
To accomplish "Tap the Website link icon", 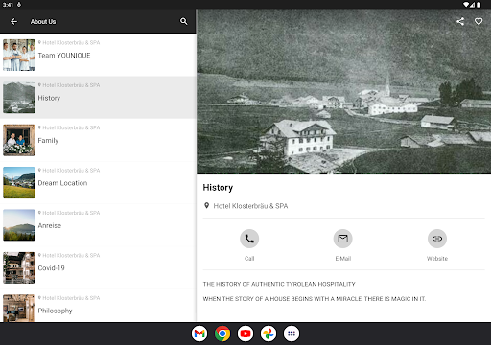I will pos(437,239).
